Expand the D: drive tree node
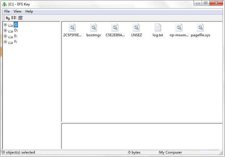The image size is (225, 157). [x=5, y=30]
